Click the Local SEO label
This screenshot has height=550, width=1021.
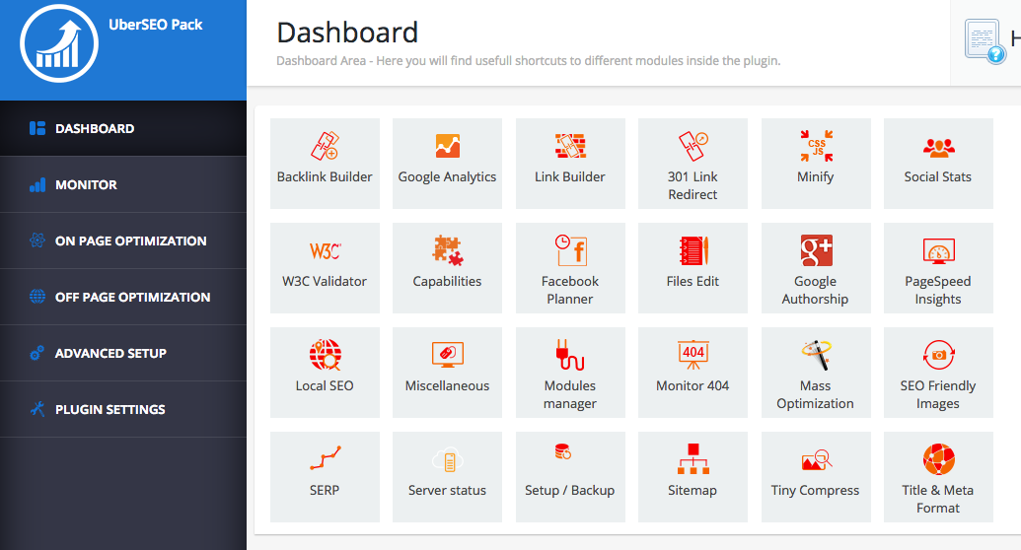click(325, 385)
